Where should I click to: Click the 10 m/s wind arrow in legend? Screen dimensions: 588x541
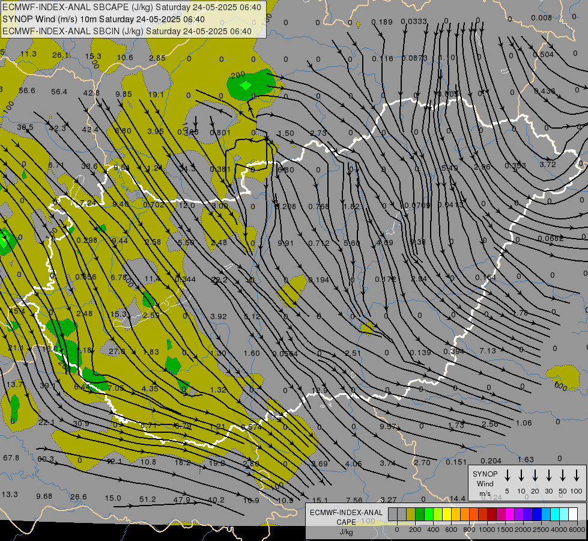pos(521,475)
